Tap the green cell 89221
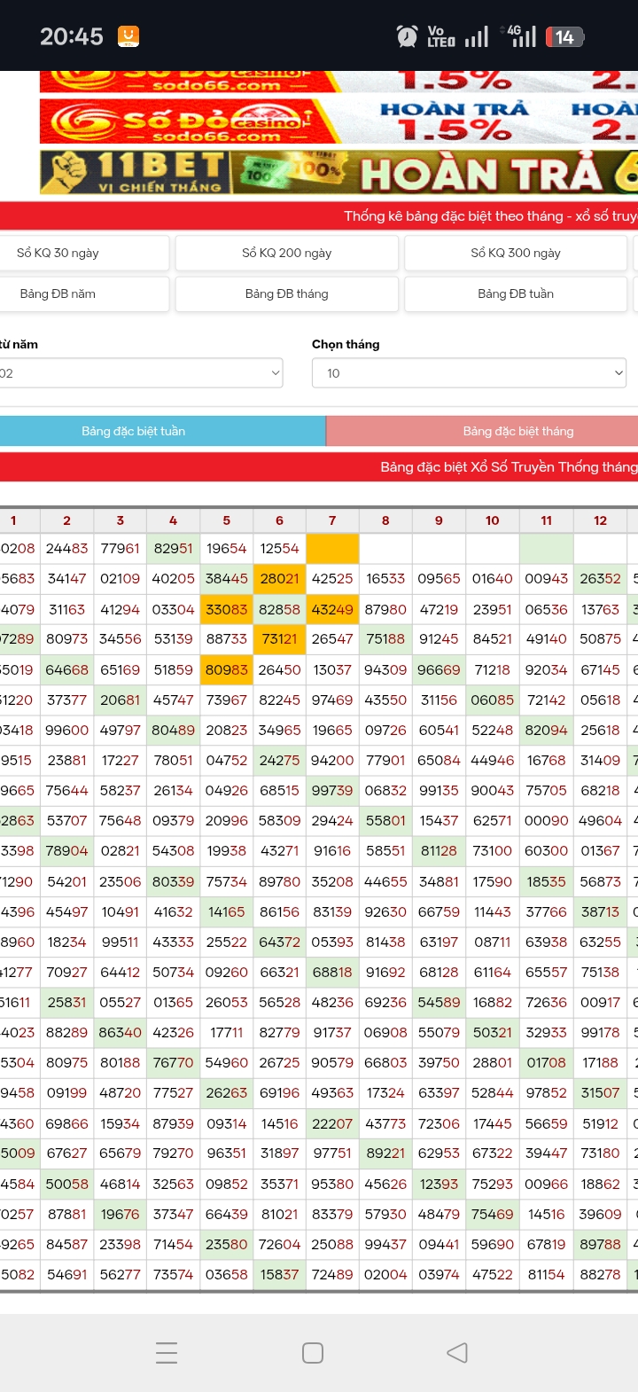638x1392 pixels. (x=385, y=1153)
